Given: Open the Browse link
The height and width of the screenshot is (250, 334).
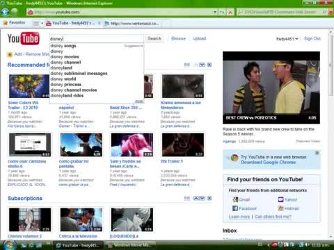Looking at the screenshot, I should click(x=178, y=38).
